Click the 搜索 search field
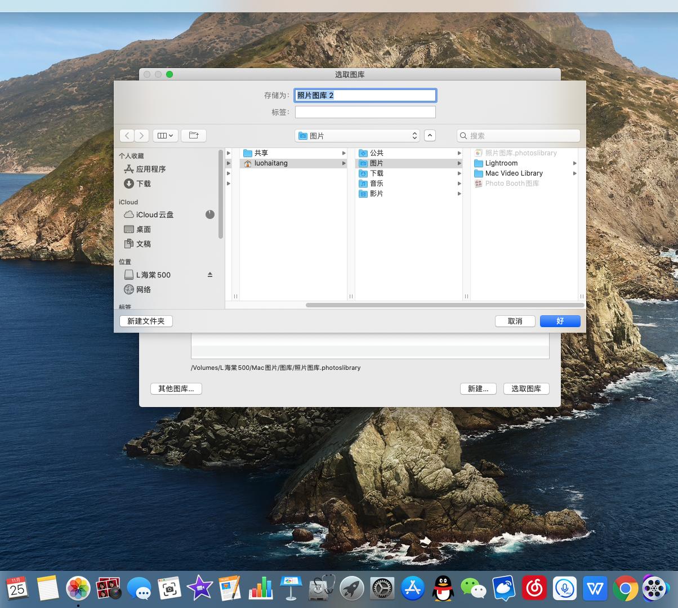The image size is (678, 608). tap(519, 136)
